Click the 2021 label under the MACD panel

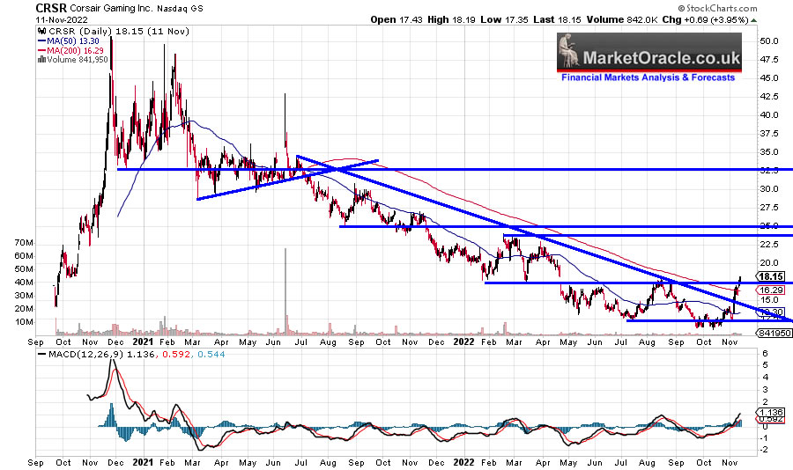(x=142, y=462)
